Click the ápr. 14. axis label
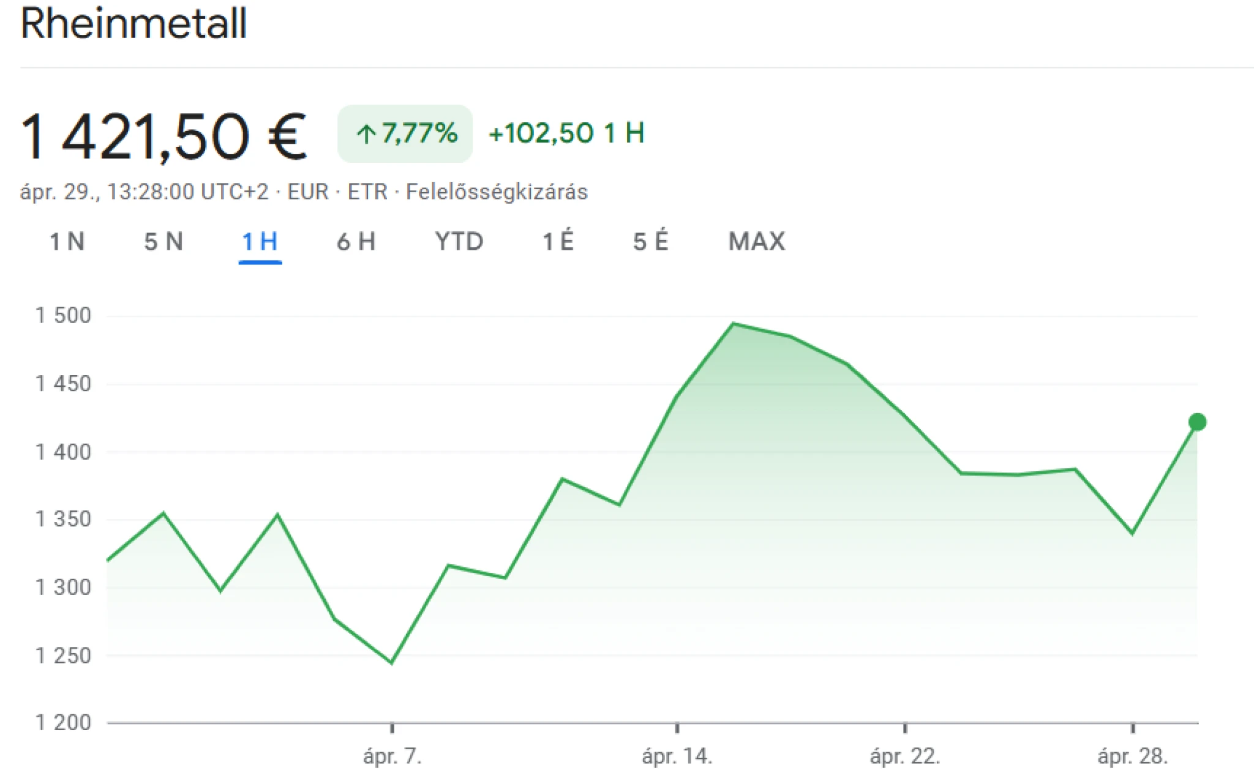The height and width of the screenshot is (781, 1254). click(677, 757)
